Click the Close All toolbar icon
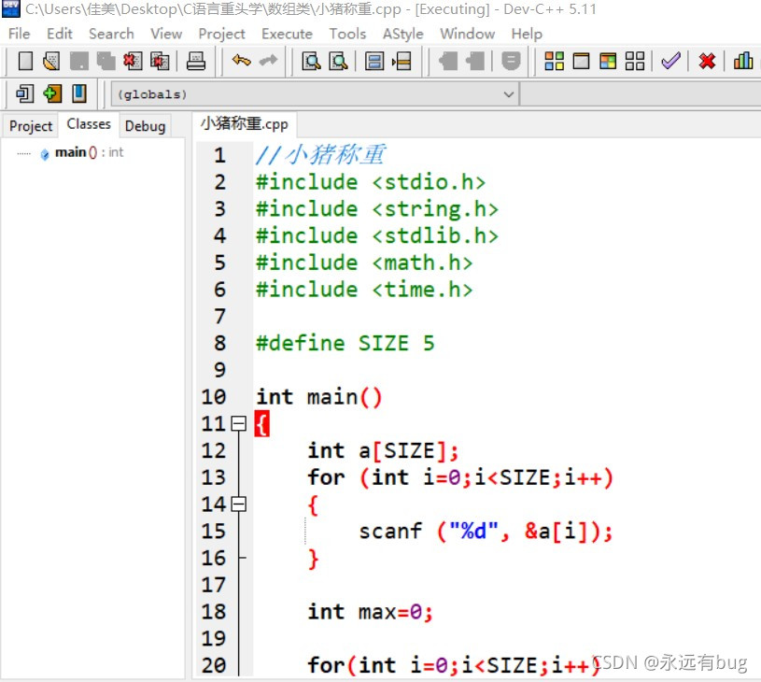This screenshot has width=761, height=682. point(160,62)
